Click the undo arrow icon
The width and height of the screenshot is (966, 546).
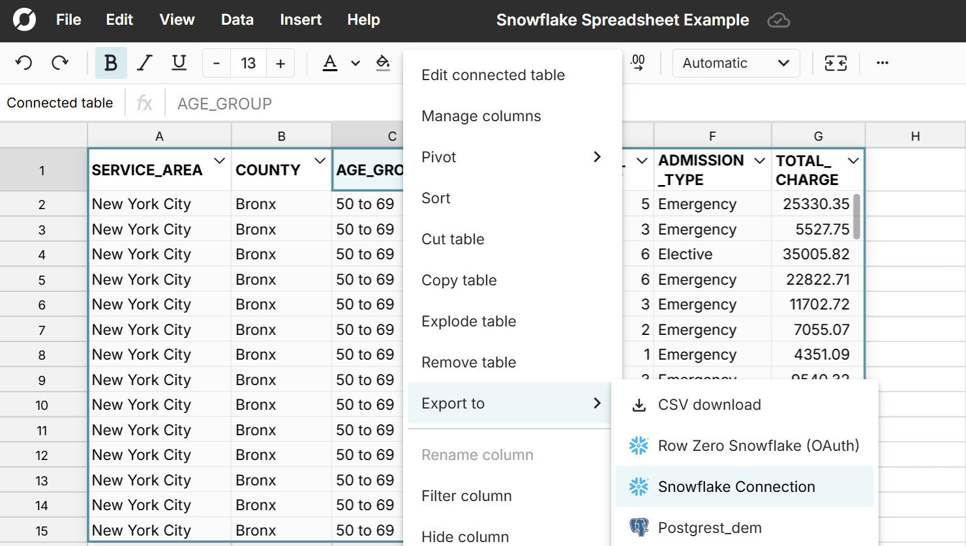(x=24, y=63)
